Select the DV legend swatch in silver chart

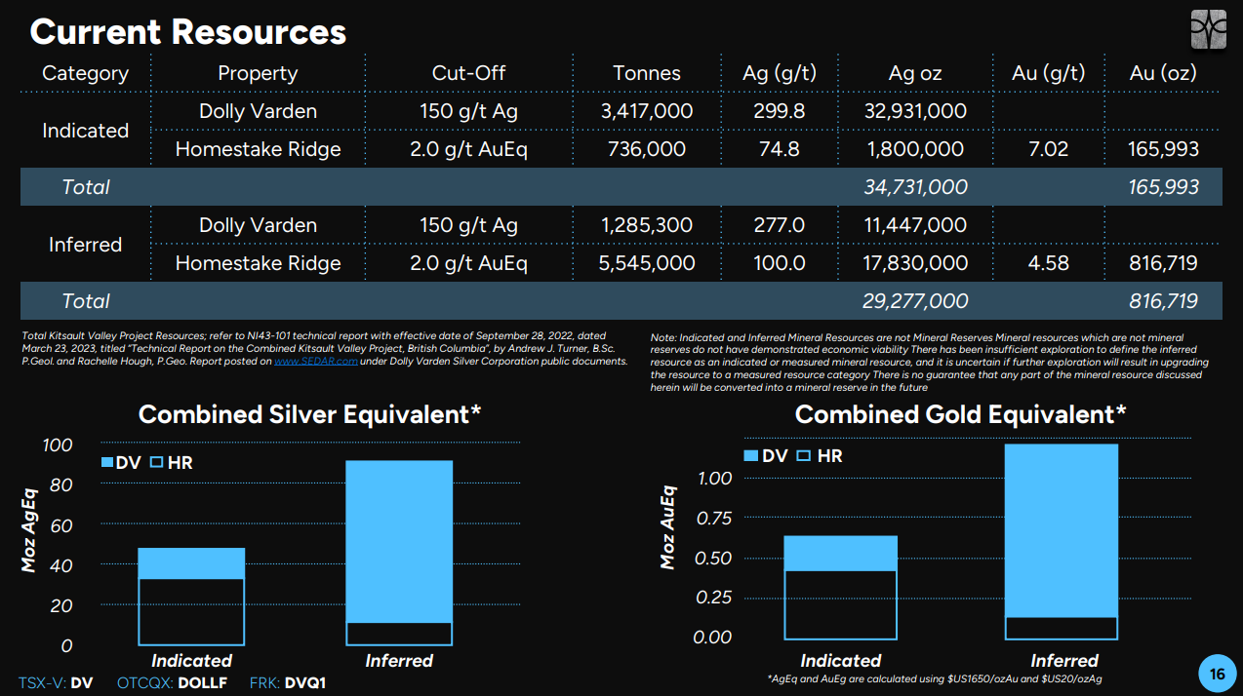106,463
